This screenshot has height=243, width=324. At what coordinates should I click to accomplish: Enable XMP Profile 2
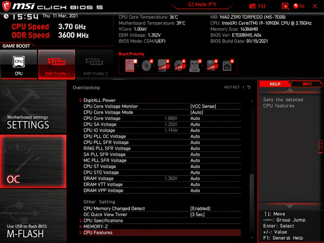(95, 64)
